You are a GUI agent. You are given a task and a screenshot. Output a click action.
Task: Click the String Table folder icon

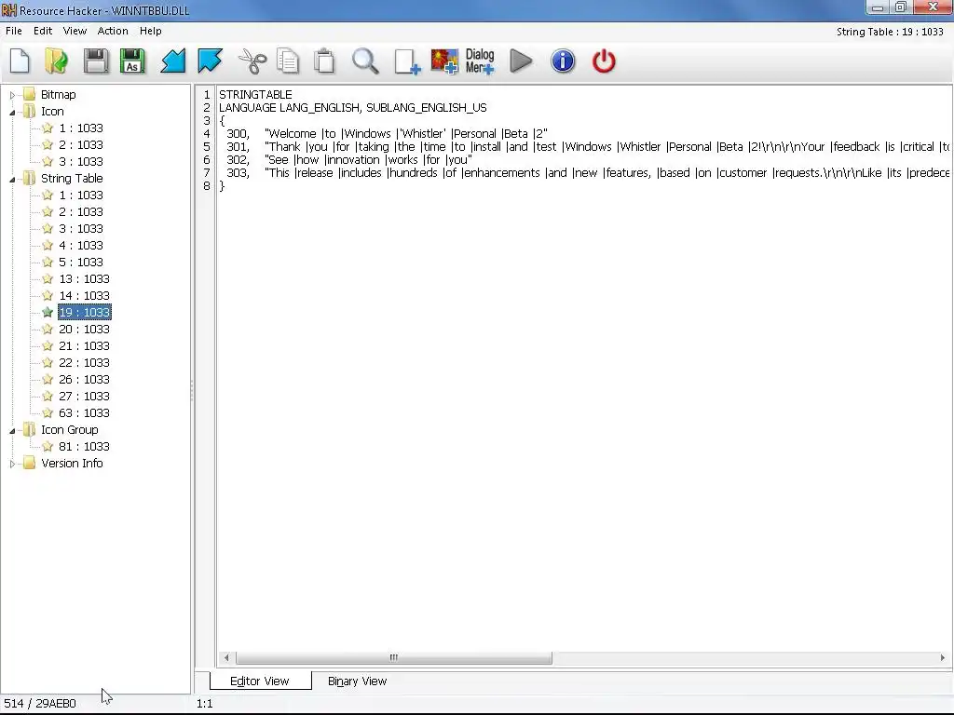[29, 178]
